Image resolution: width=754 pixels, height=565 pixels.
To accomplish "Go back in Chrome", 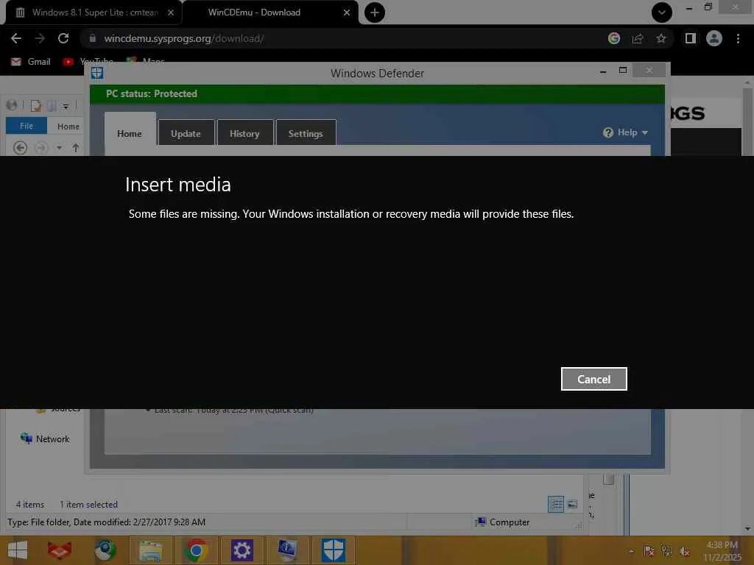I will pyautogui.click(x=16, y=38).
